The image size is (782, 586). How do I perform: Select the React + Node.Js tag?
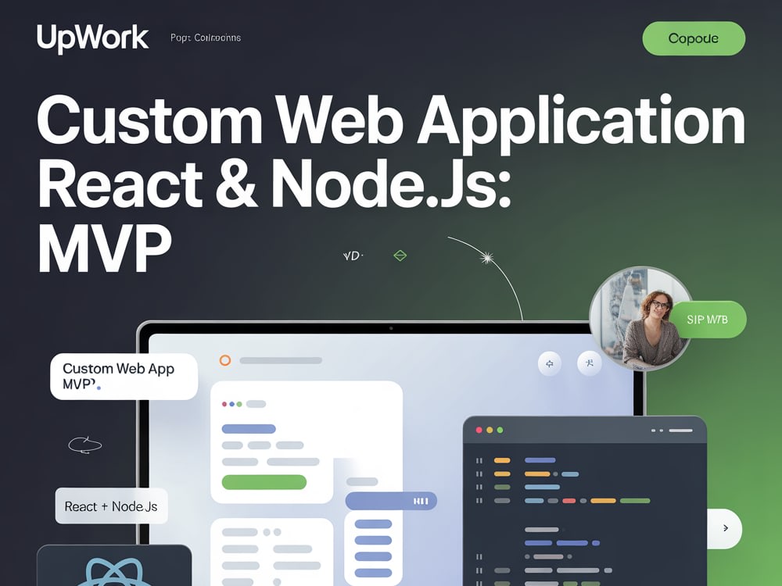[111, 506]
